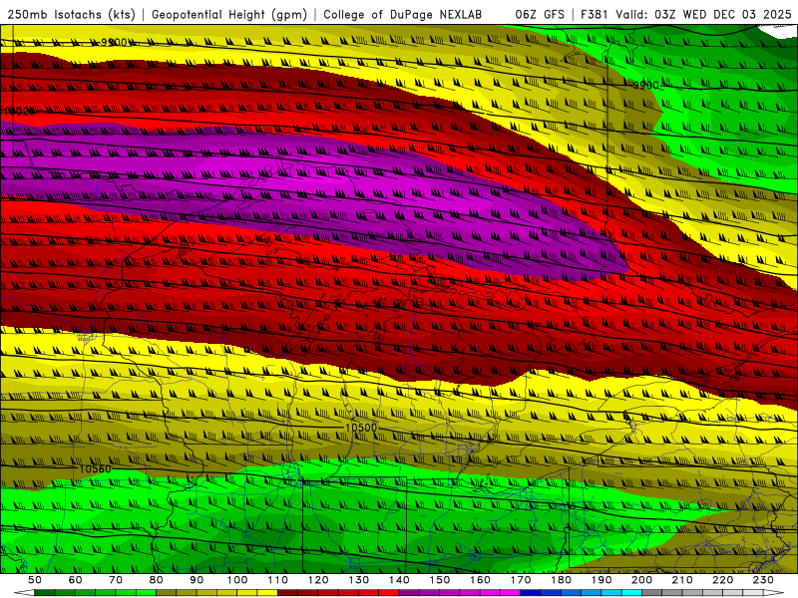This screenshot has height=598, width=798.
Task: Click the 10500 height contour label
Action: [x=361, y=428]
